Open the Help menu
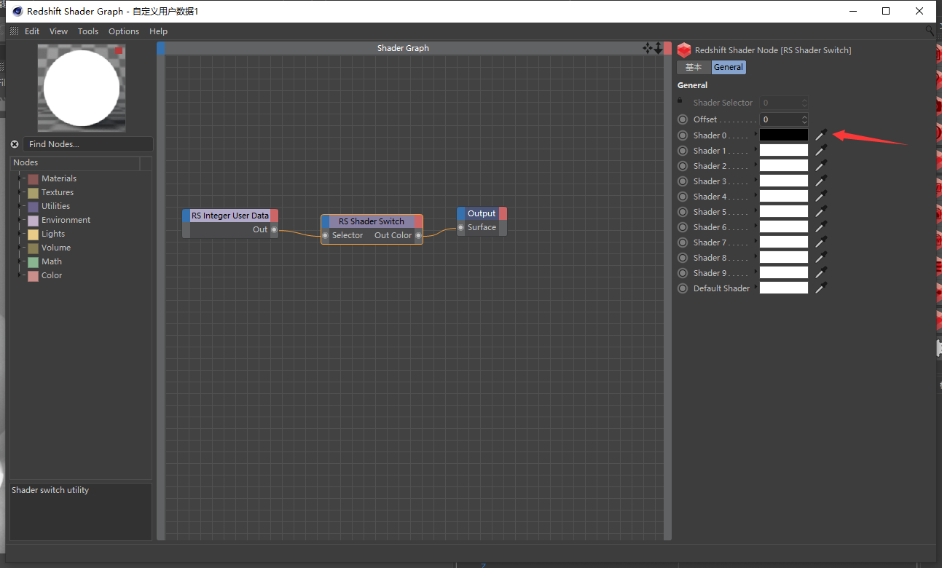The width and height of the screenshot is (942, 568). coord(158,31)
